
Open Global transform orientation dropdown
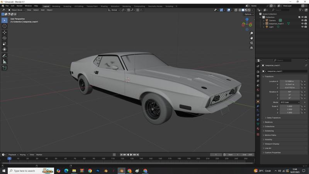coord(114,10)
